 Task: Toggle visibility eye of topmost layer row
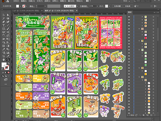click(129, 17)
